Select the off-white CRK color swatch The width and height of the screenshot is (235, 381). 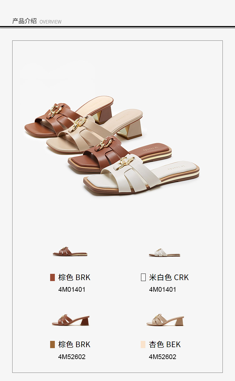(x=143, y=277)
